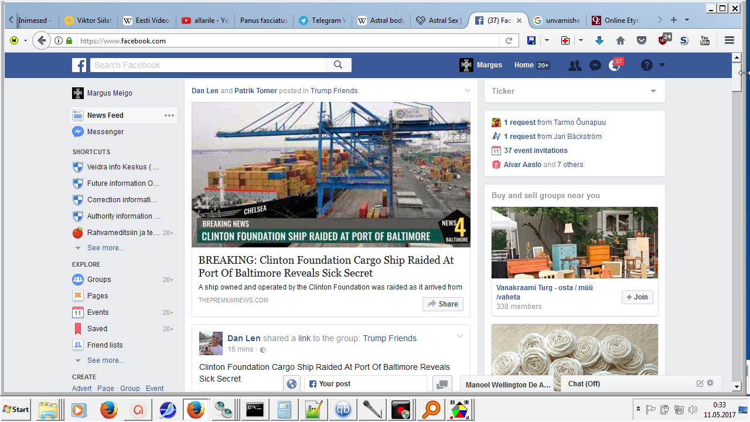
Task: Click the magnifier search button on Facebook
Action: (338, 65)
